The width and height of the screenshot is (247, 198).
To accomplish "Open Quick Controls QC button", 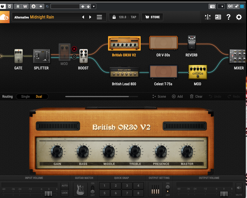I will click(231, 6).
